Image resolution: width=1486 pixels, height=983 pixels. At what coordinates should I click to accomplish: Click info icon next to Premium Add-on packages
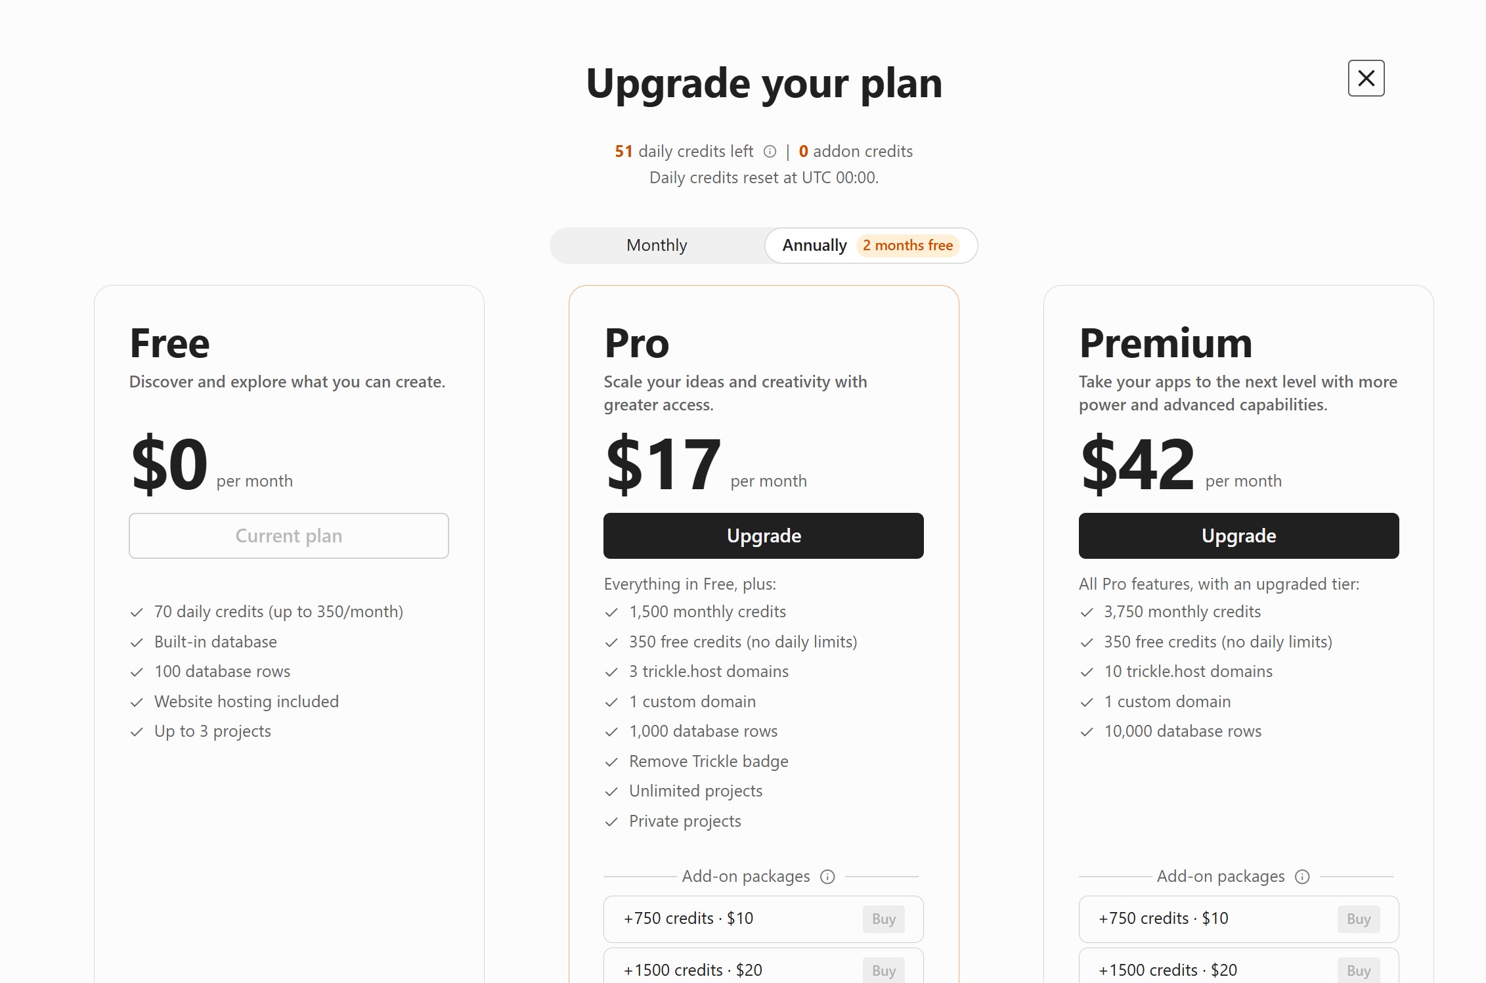tap(1302, 877)
